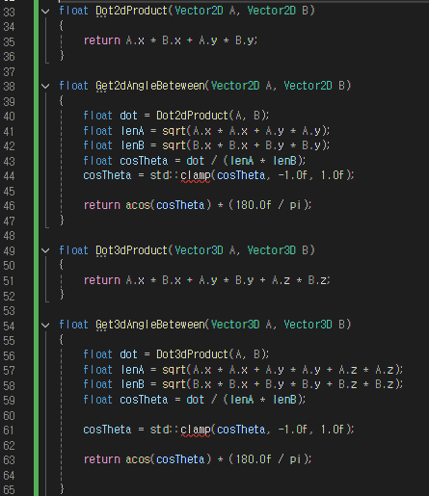
Task: Click the sqrt call on line 58
Action: point(174,384)
